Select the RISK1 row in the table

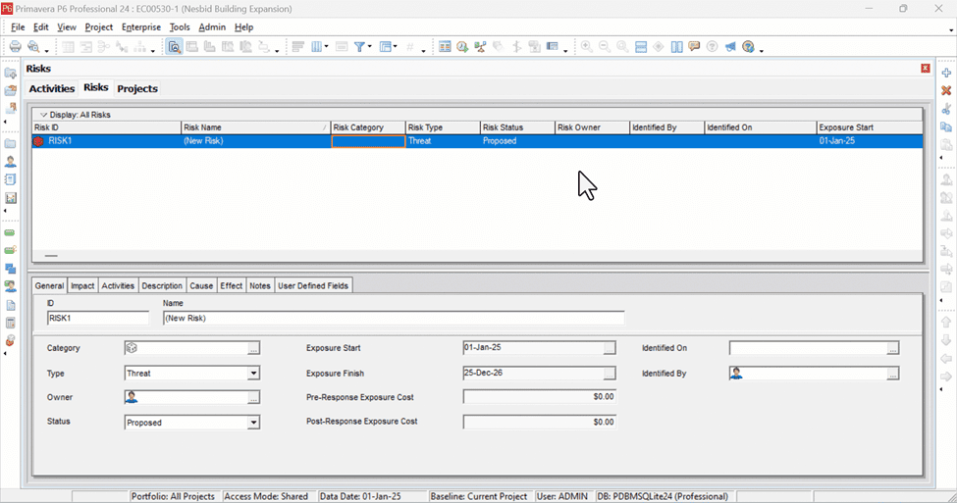pos(477,141)
